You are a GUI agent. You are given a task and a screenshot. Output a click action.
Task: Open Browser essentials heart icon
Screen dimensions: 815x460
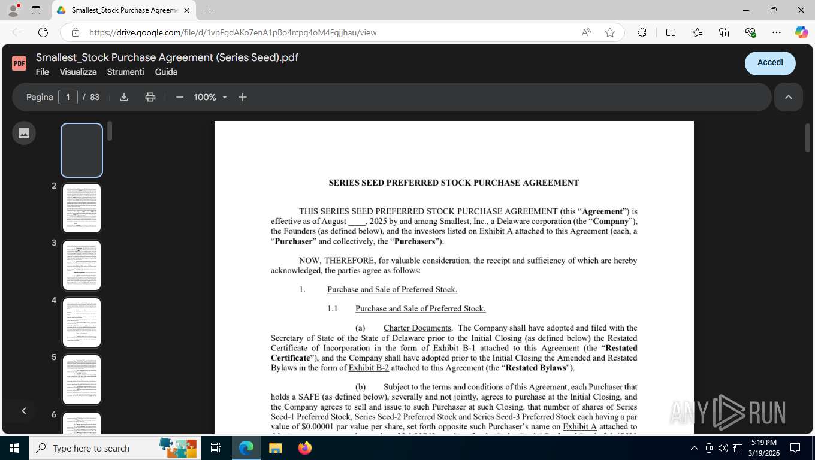(x=750, y=32)
